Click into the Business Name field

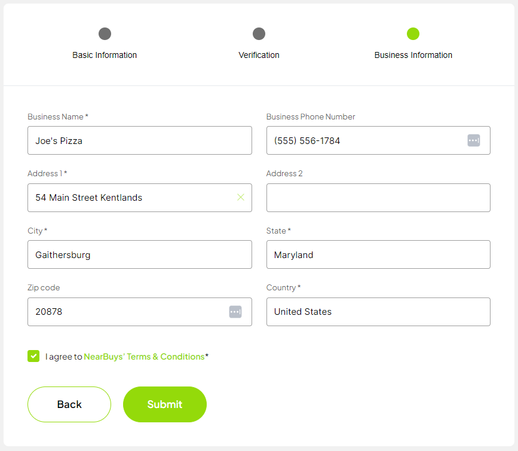[x=139, y=140]
